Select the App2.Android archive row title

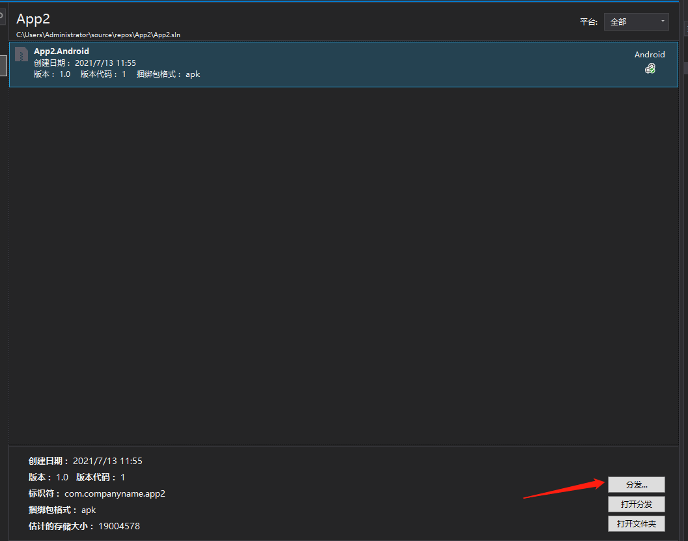coord(61,51)
